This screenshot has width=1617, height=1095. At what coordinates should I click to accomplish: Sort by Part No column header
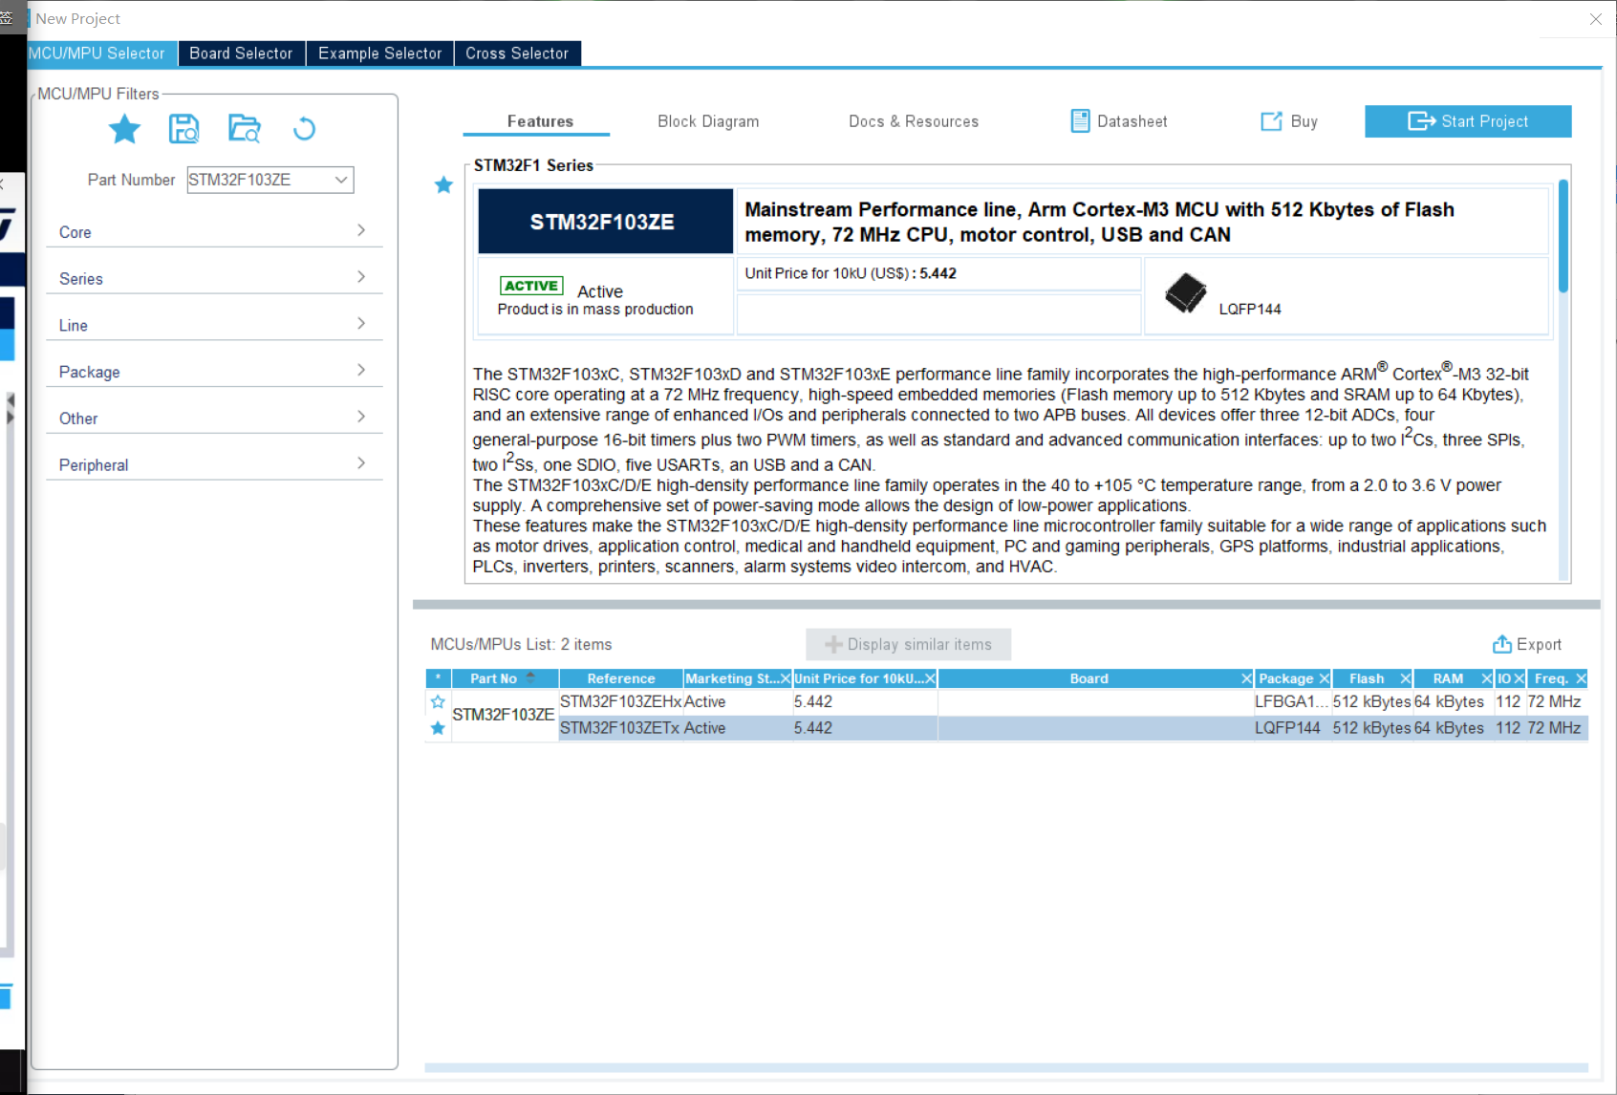505,678
